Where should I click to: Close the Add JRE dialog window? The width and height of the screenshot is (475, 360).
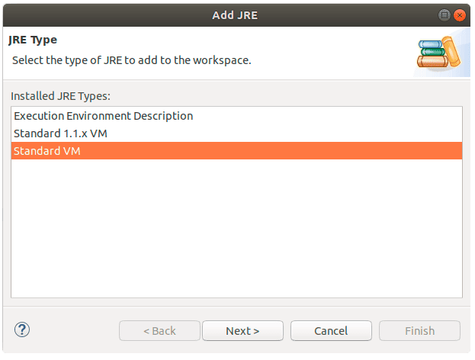click(460, 14)
